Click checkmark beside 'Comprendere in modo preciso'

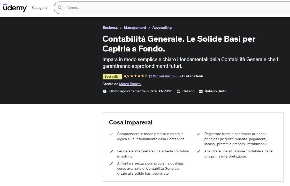(111, 134)
